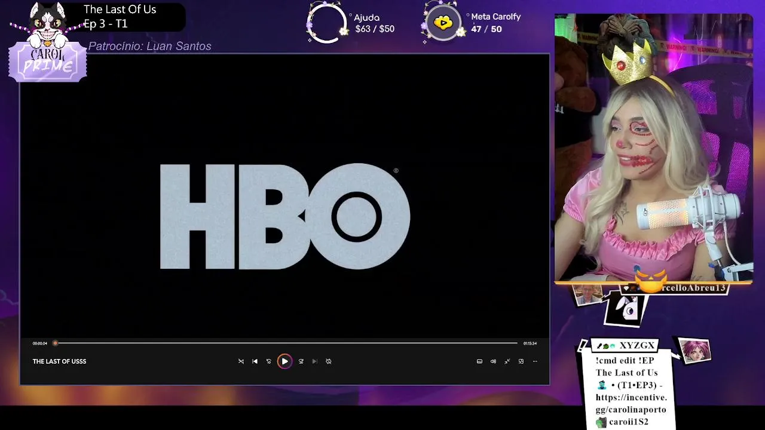Switch to mini player view
765x430 pixels.
(x=521, y=361)
